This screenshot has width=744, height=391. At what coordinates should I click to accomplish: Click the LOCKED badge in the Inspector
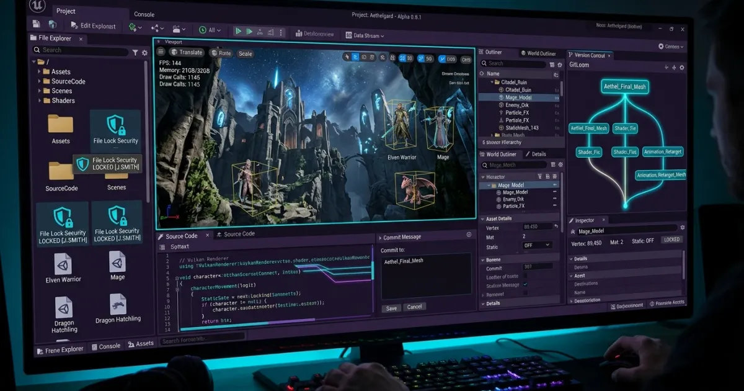click(x=671, y=240)
